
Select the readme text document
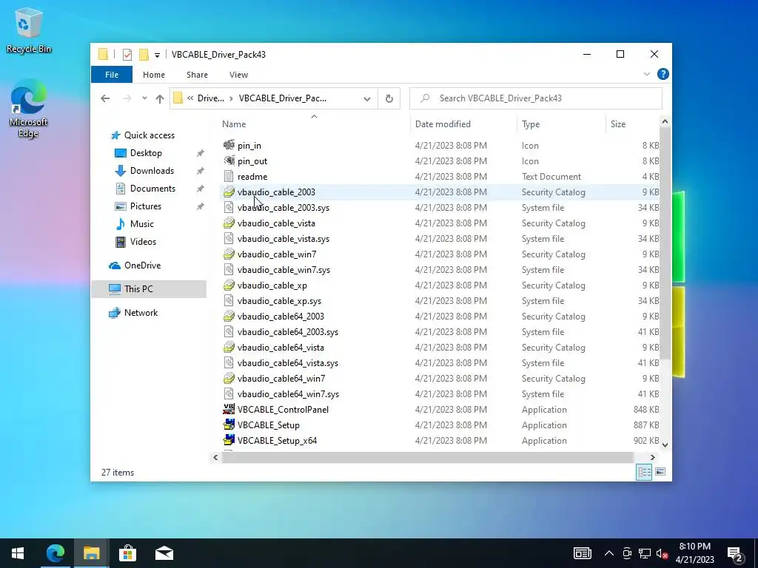pyautogui.click(x=252, y=177)
